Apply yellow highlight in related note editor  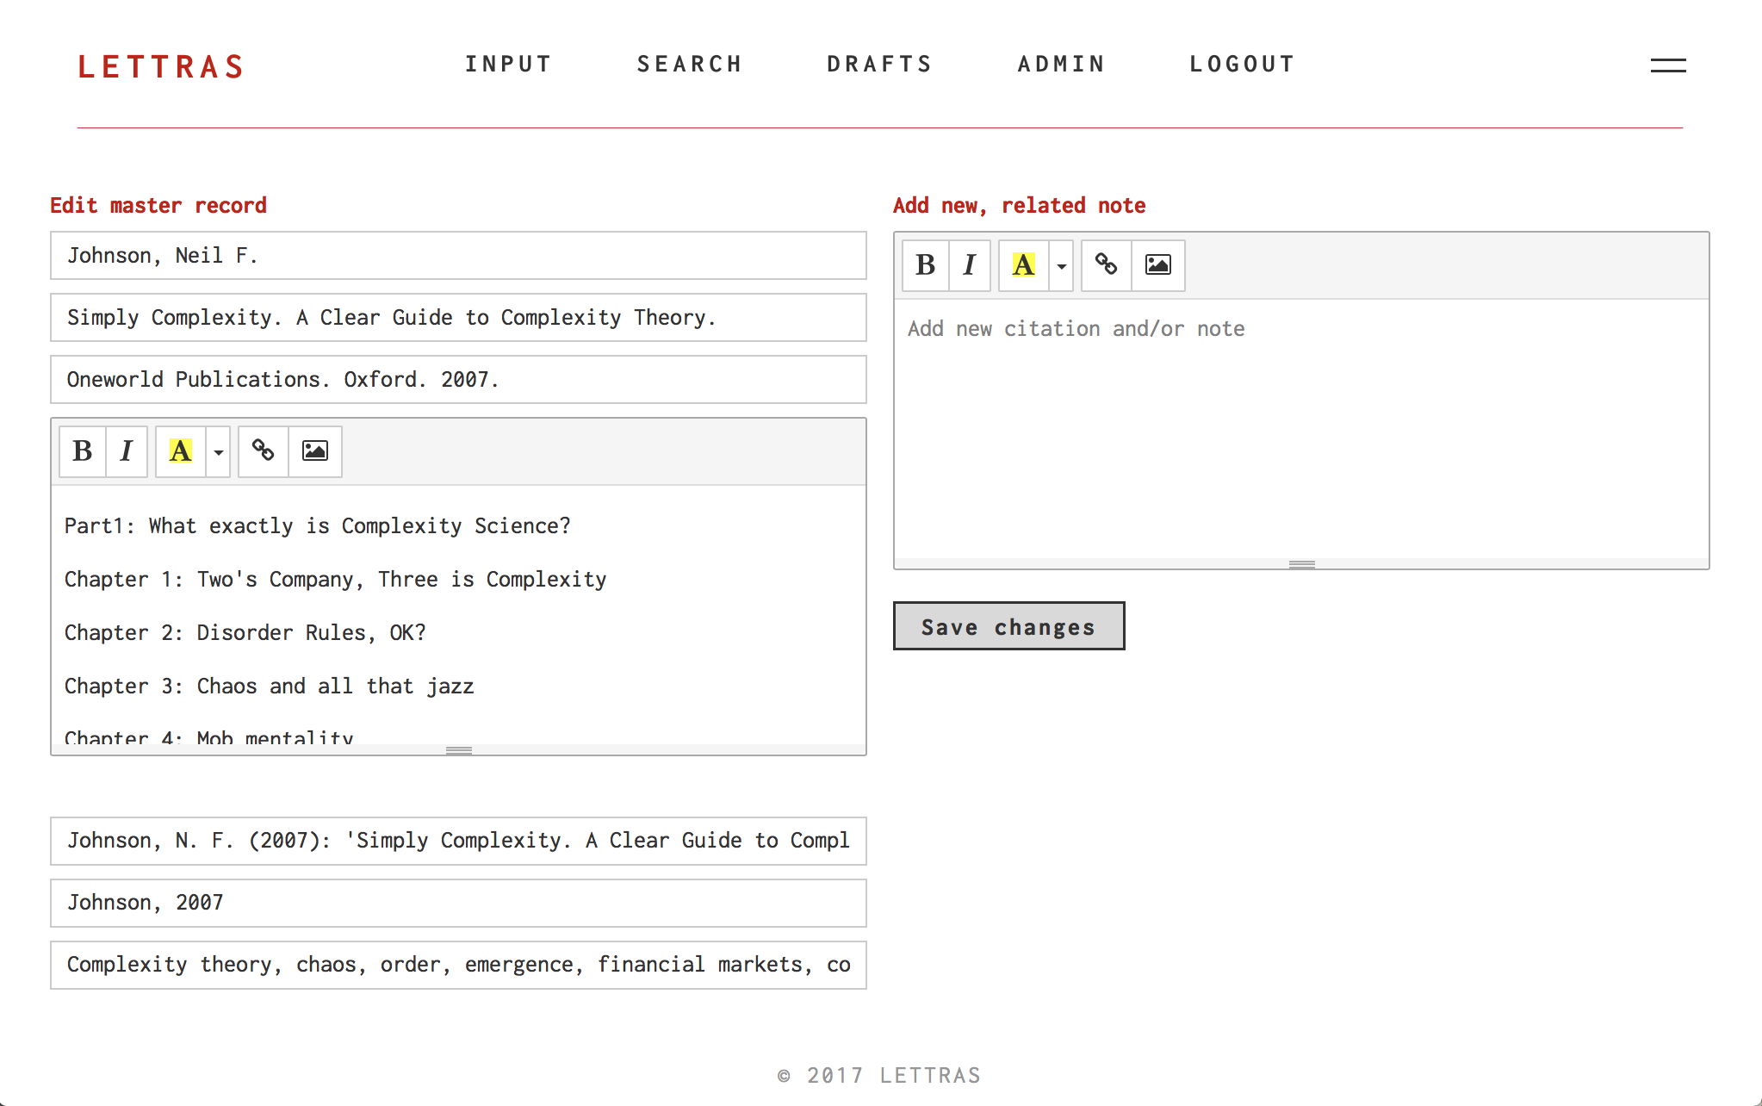(1024, 265)
